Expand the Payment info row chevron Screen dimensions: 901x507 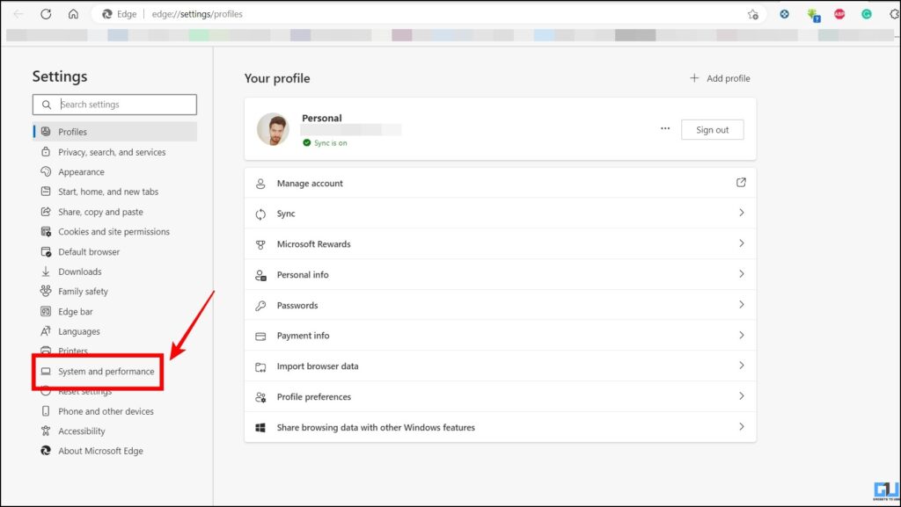pos(741,335)
